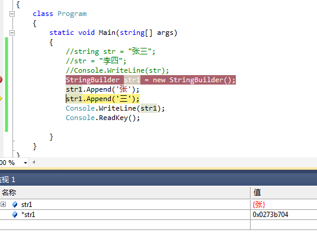
Task: Click the {张} value cell
Action: tap(284, 205)
